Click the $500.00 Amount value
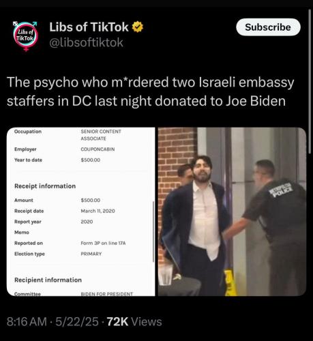Screen dimensions: 313x341 [91, 200]
